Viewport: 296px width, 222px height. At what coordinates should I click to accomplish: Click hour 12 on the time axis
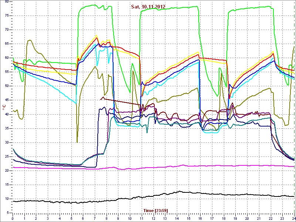click(154, 218)
